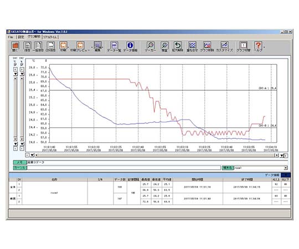This screenshot has height=249, width=299.
Task: Toggle the CH1 temperature checkbox
Action: (x=16, y=65)
